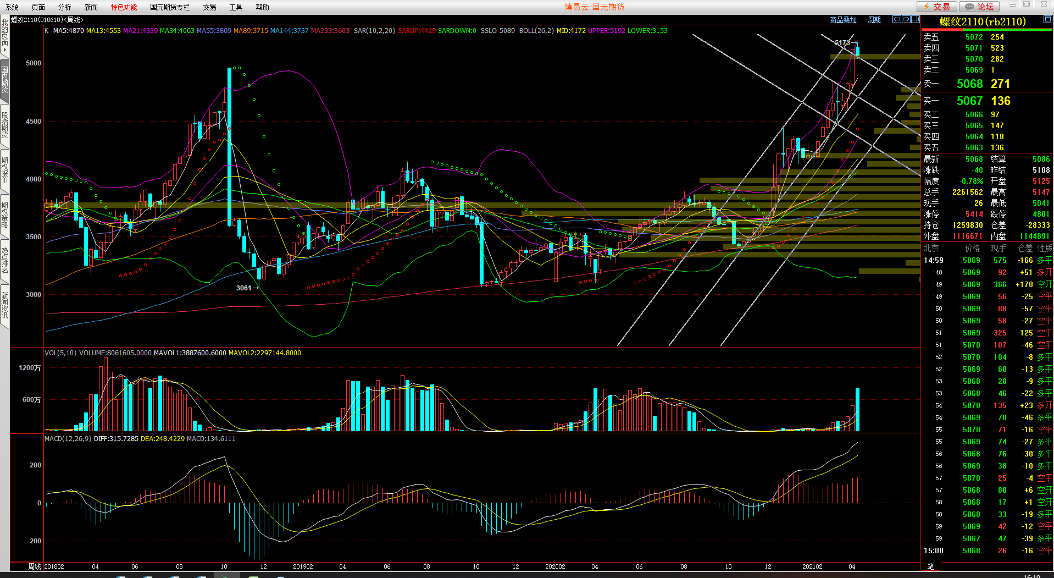Switch to the 股指期货 side tab

tap(4, 125)
